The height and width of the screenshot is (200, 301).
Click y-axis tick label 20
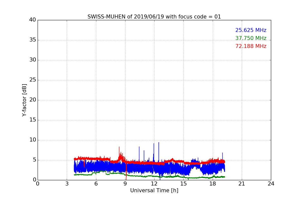pos(33,100)
